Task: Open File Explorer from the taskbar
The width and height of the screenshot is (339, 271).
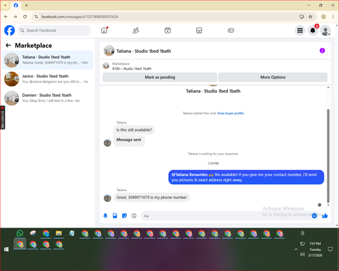Action: click(x=59, y=233)
